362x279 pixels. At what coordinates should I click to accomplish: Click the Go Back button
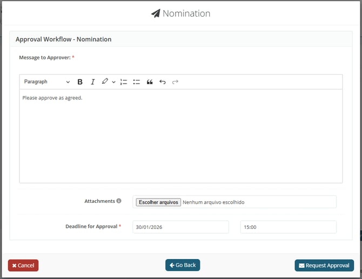click(183, 265)
